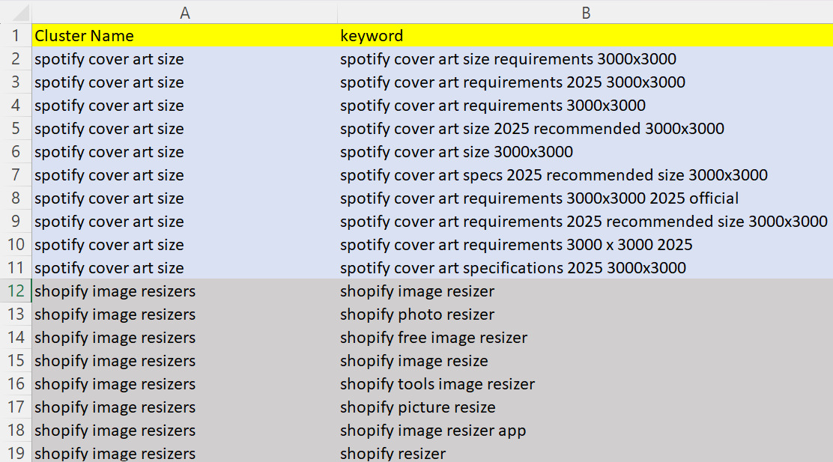This screenshot has width=833, height=462.
Task: Select cell 'spotify cover art requirements 3000x3000 2025 official'
Action: (x=586, y=198)
